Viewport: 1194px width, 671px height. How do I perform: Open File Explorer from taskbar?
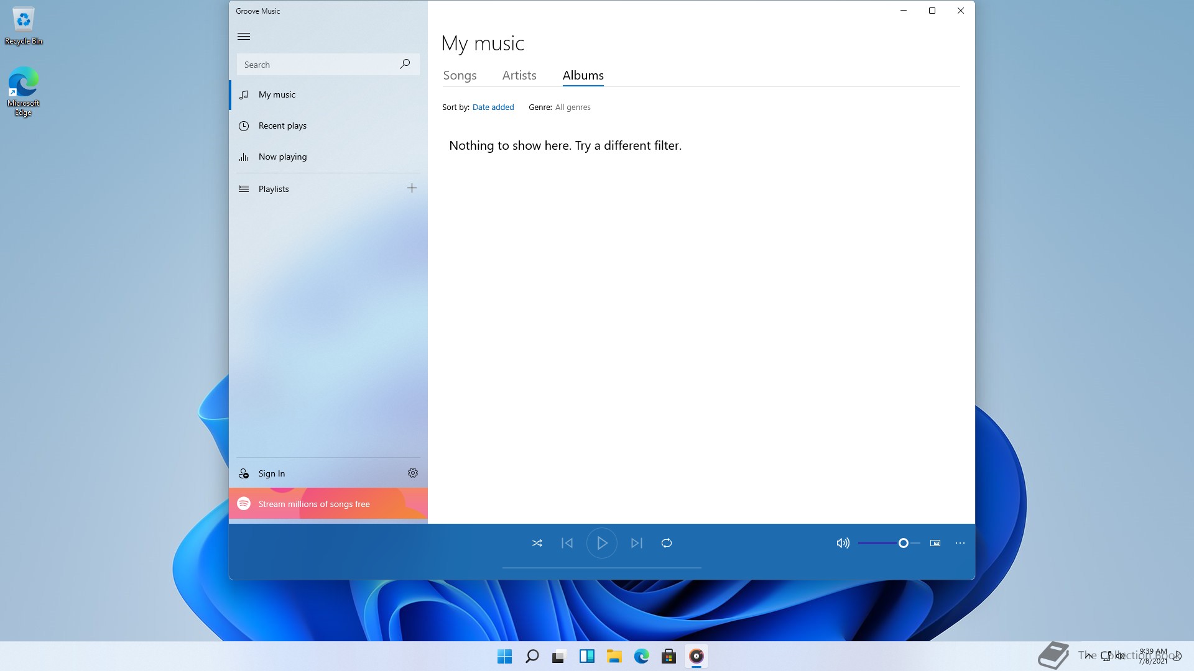(x=614, y=656)
